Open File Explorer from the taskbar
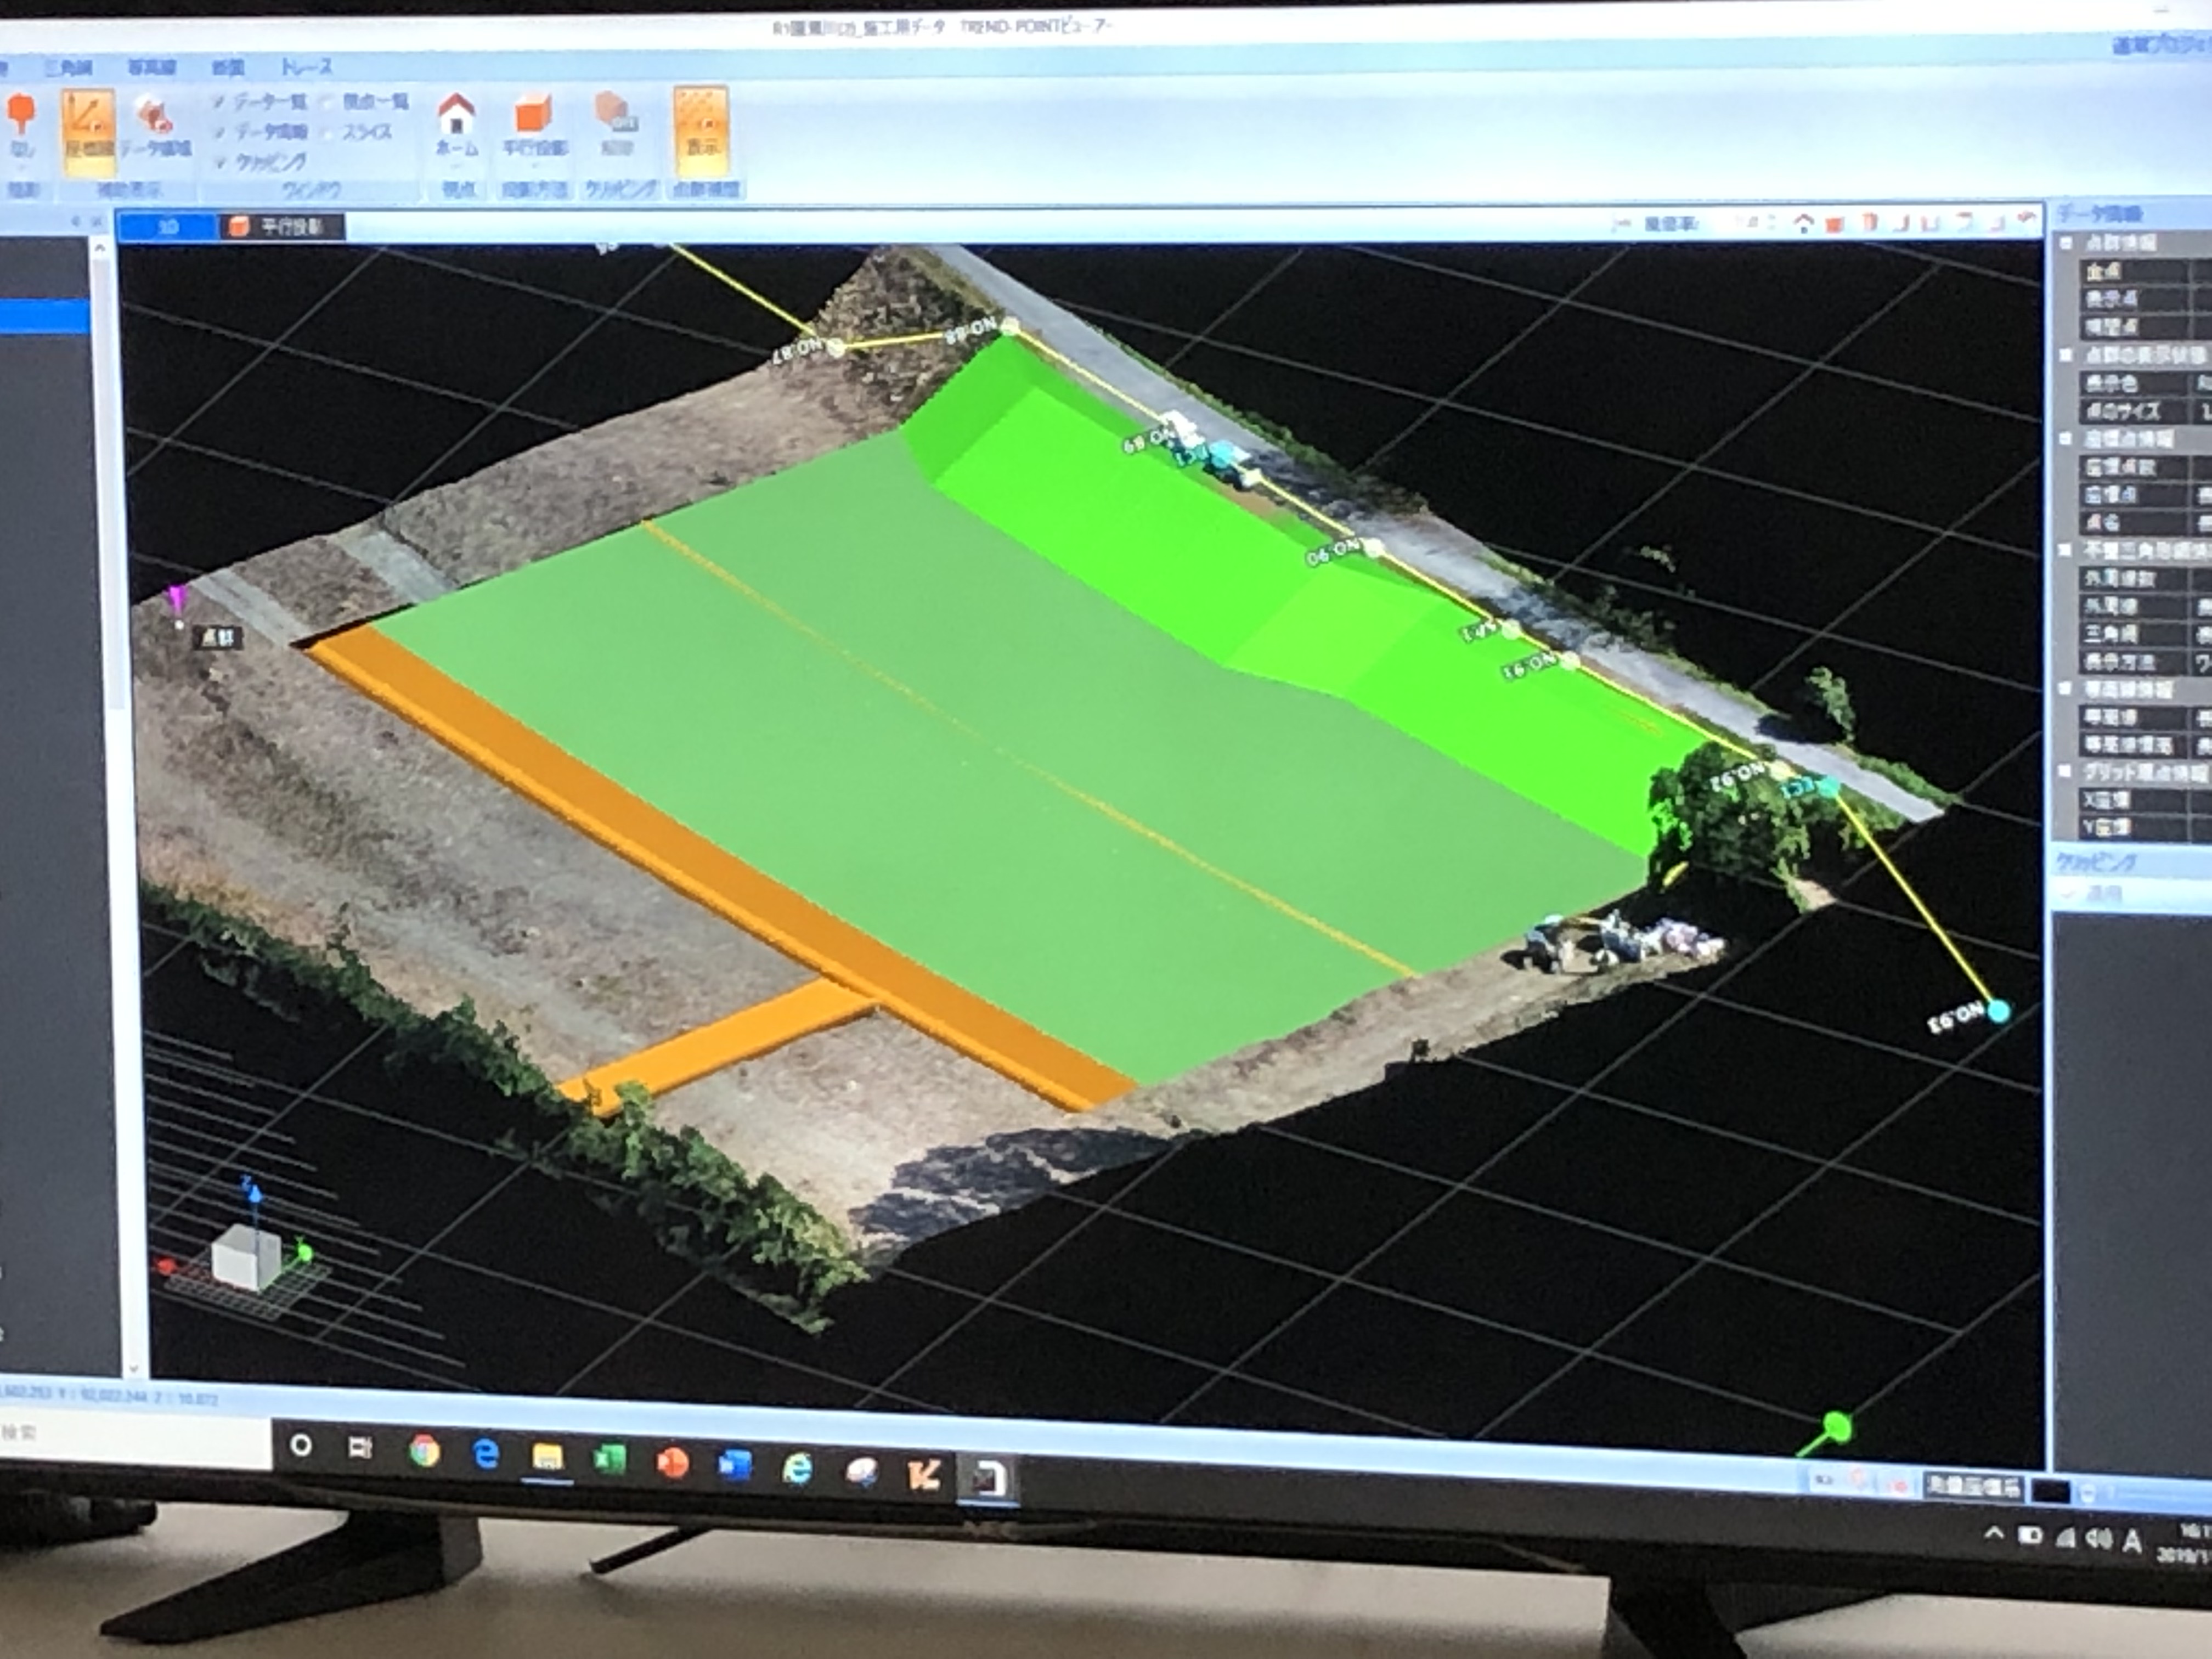The height and width of the screenshot is (1659, 2212). (547, 1457)
